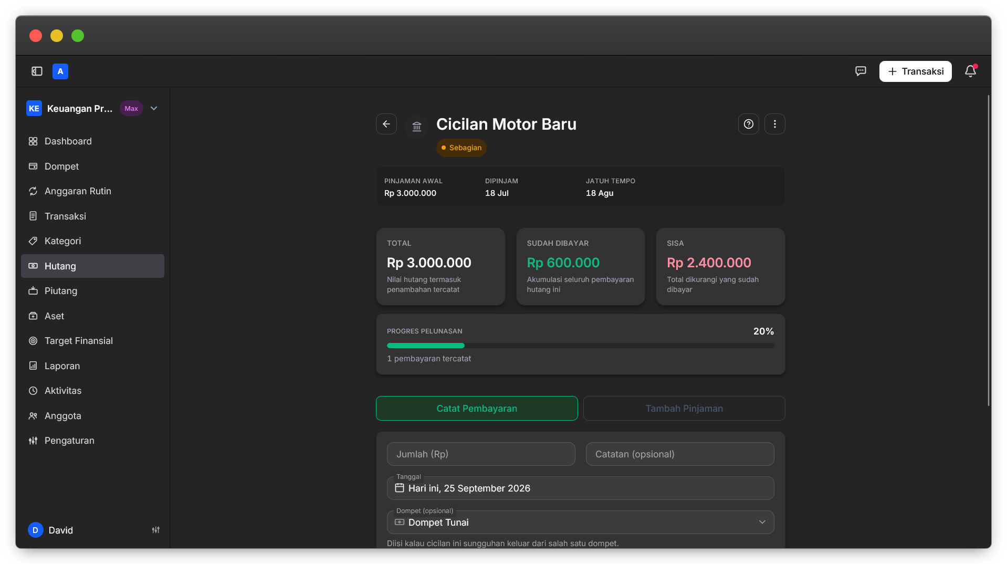Toggle the sidebar panel icon
The image size is (1007, 564).
(x=37, y=71)
